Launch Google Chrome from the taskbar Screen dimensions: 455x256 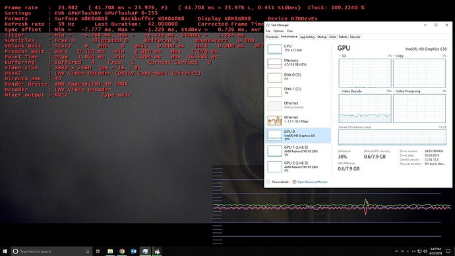[x=122, y=251]
